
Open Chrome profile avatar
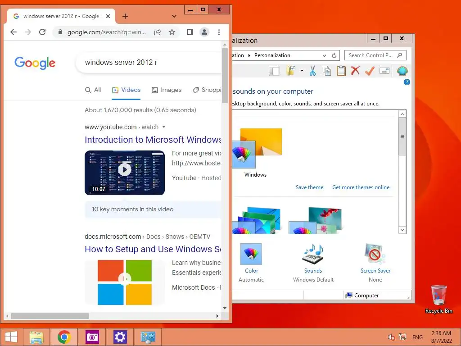click(204, 32)
